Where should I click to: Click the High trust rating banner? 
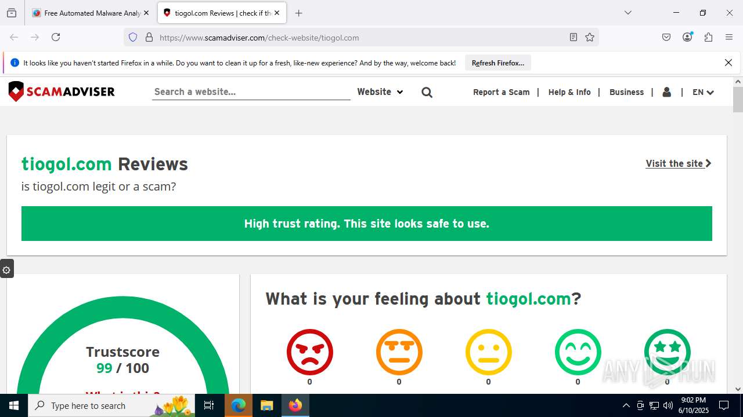(367, 224)
